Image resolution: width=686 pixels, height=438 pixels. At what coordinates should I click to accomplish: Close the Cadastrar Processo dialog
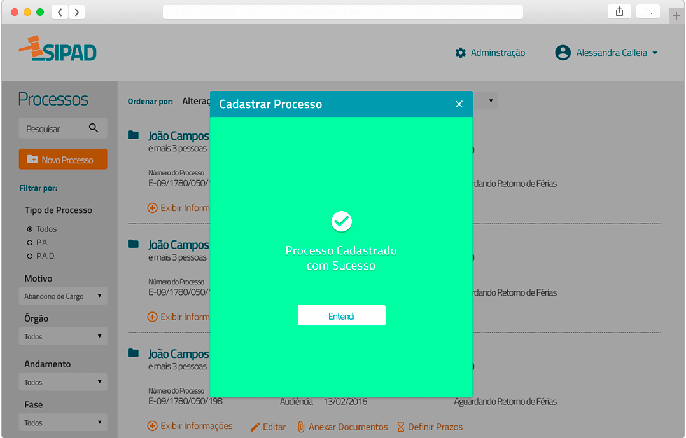(x=459, y=104)
